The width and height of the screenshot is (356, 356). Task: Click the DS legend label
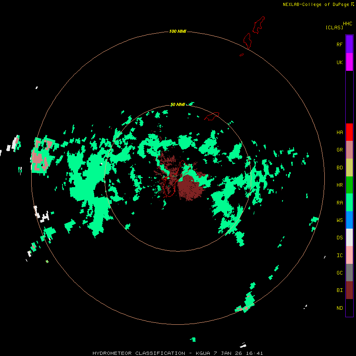[339, 238]
